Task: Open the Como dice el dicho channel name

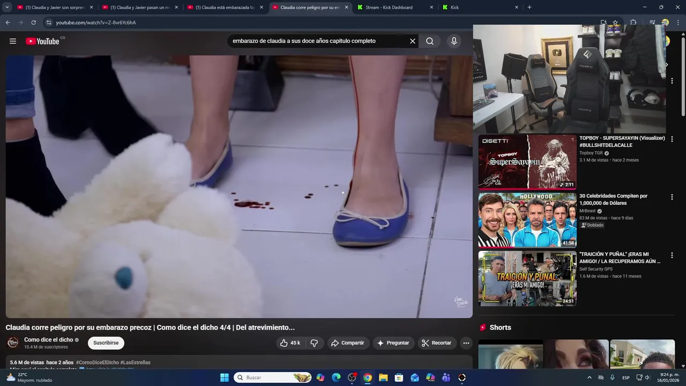Action: coord(48,340)
